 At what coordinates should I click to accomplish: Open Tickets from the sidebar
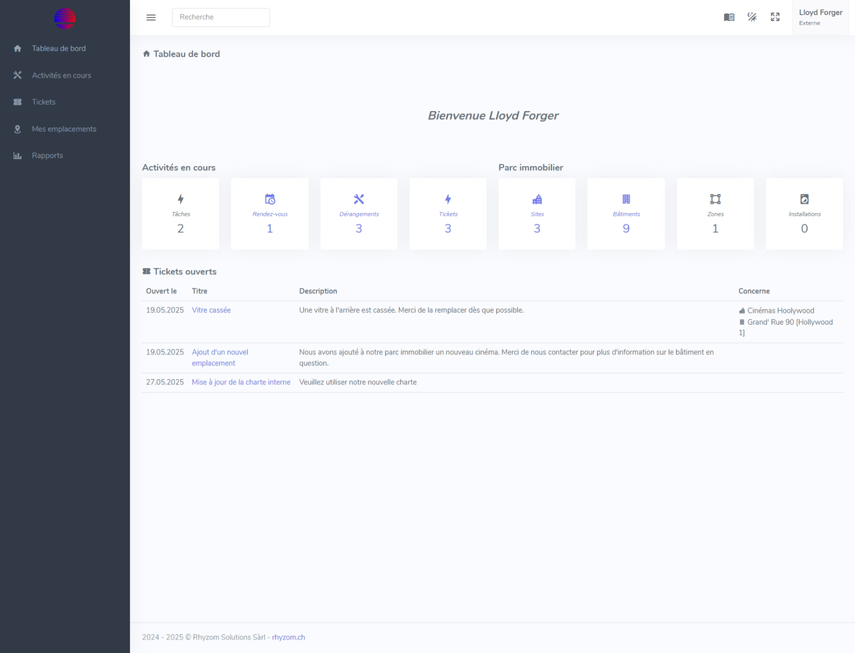(43, 102)
